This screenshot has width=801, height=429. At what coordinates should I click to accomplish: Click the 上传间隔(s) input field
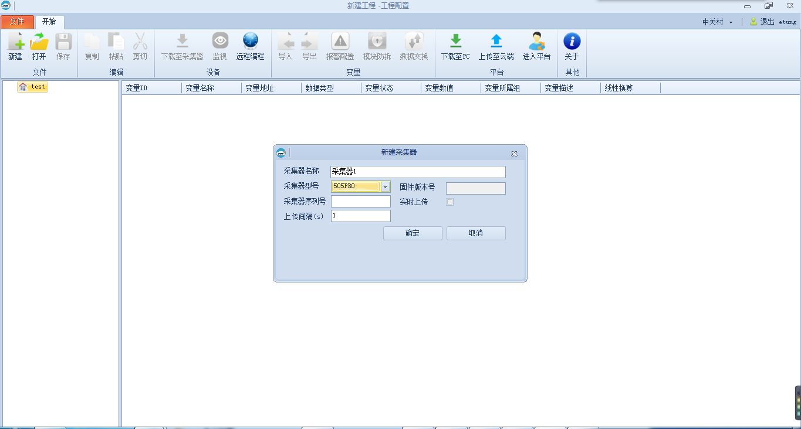361,216
